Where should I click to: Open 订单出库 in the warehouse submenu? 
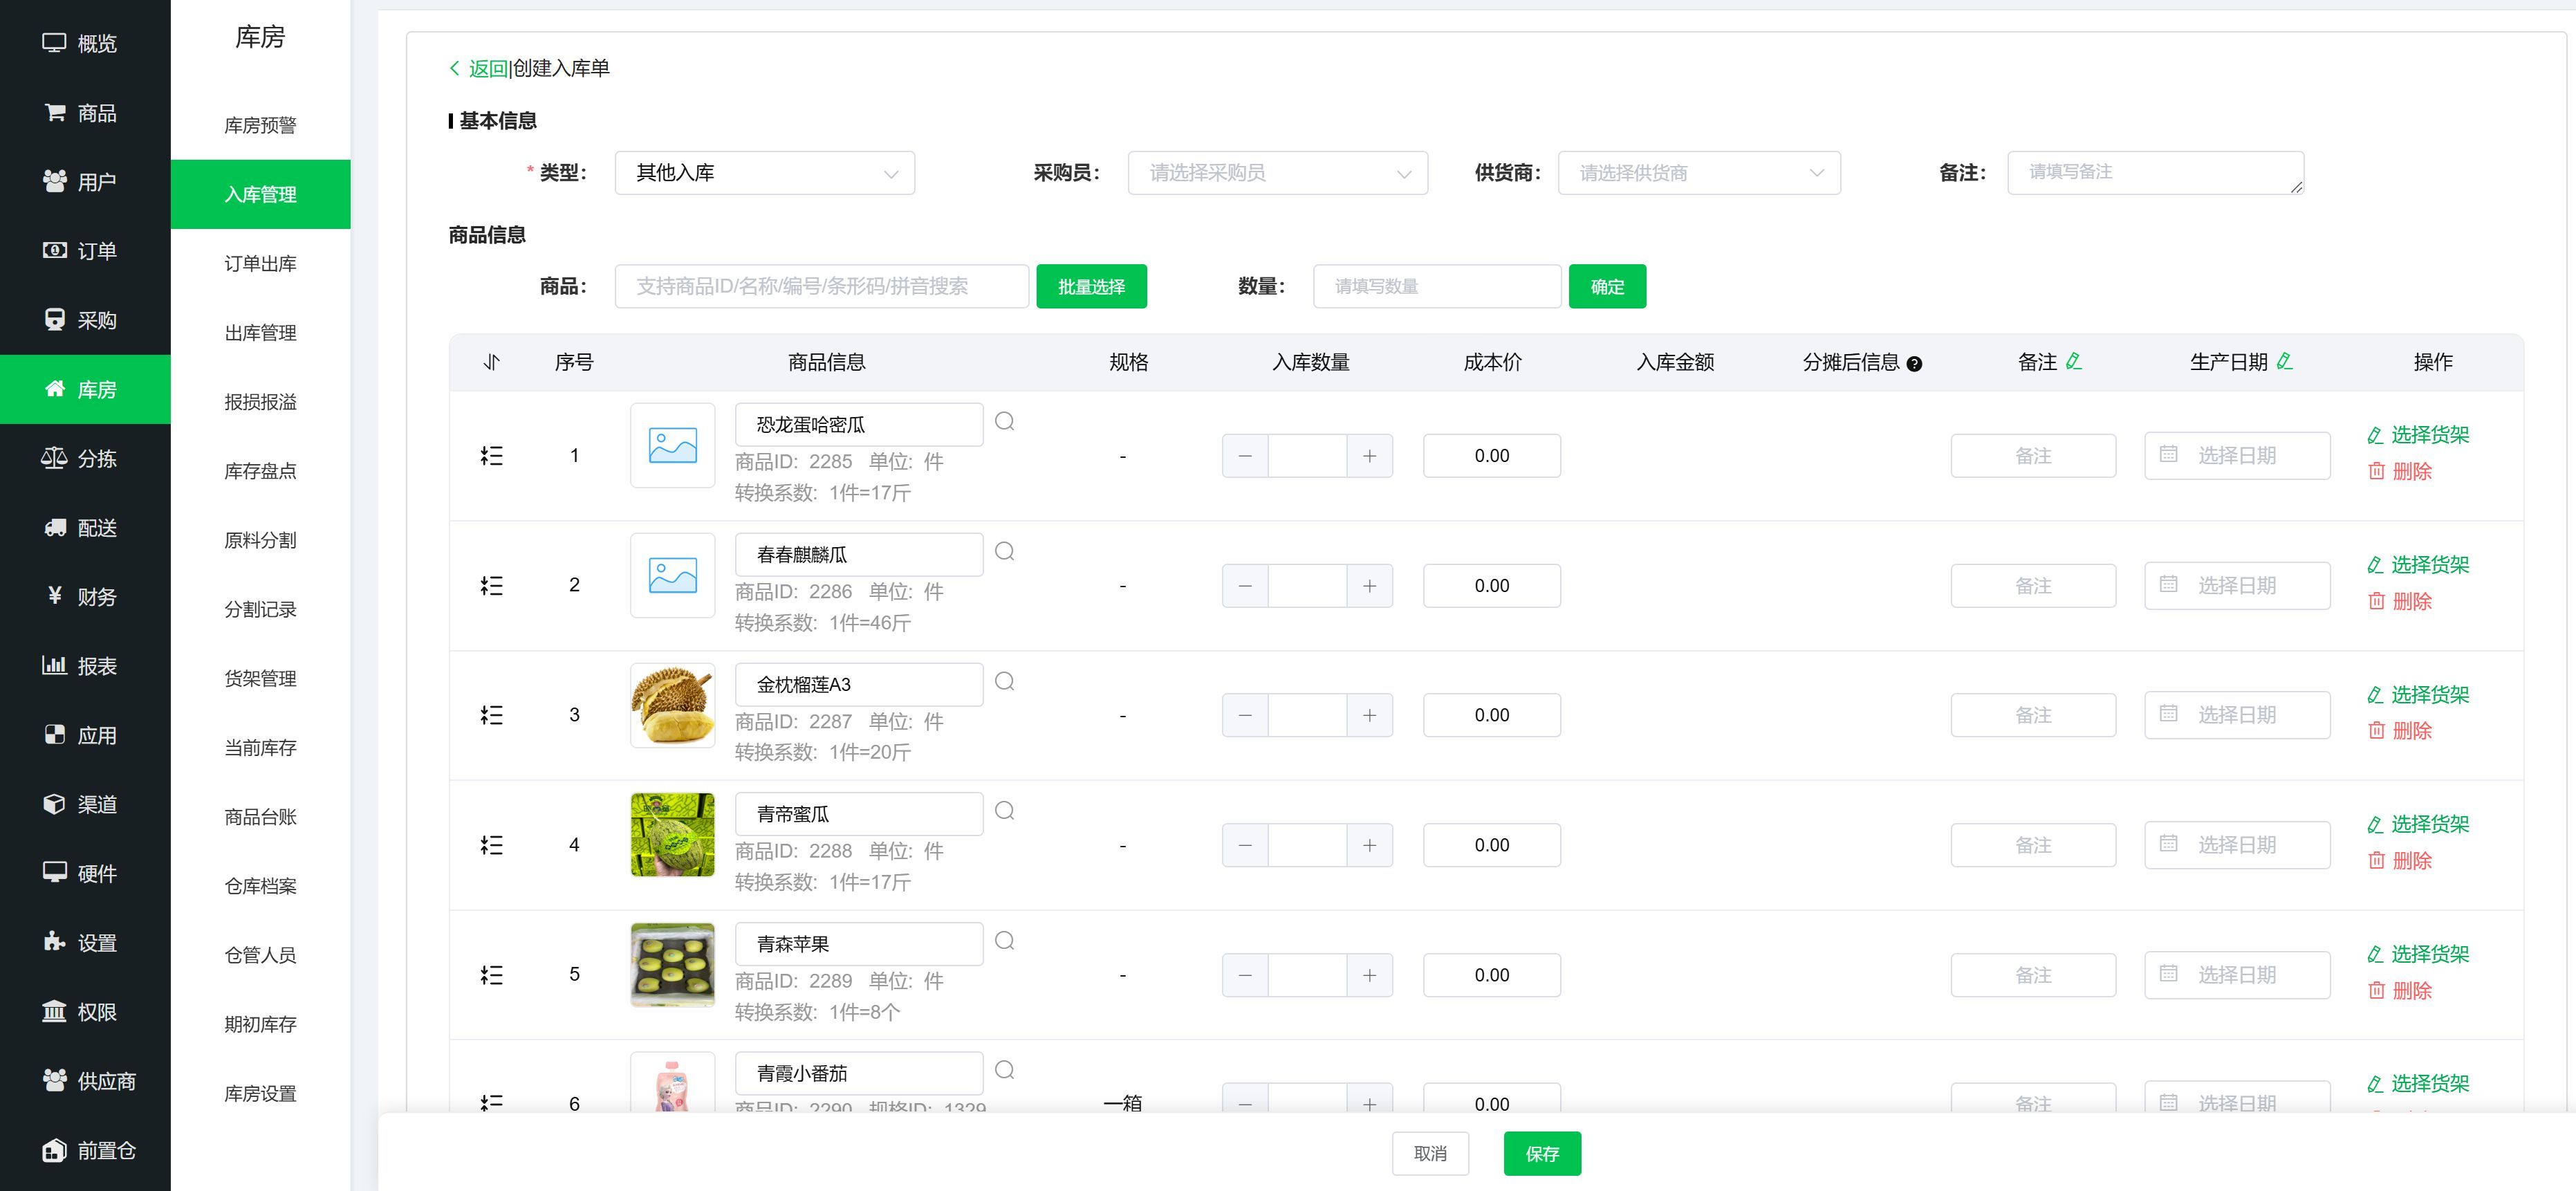(260, 264)
